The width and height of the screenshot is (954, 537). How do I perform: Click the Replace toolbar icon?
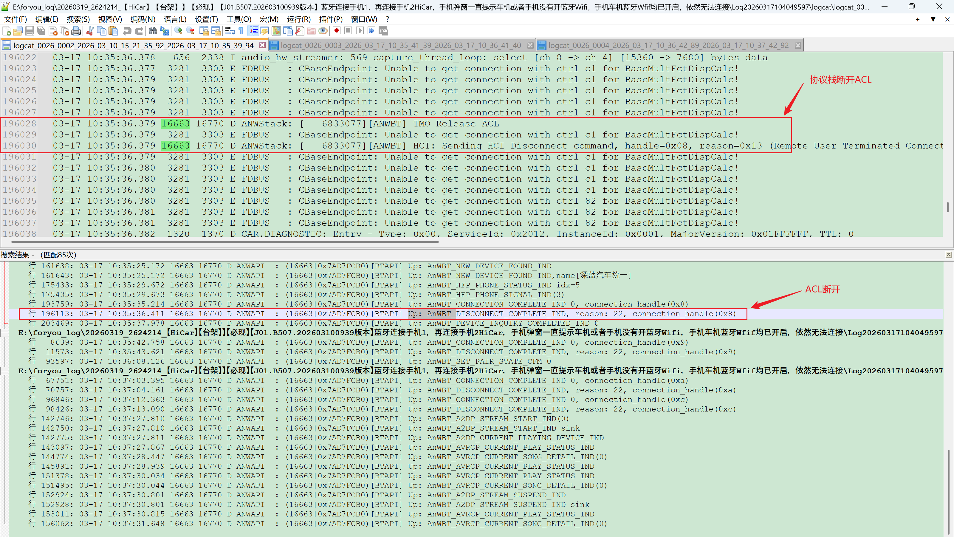coord(165,31)
